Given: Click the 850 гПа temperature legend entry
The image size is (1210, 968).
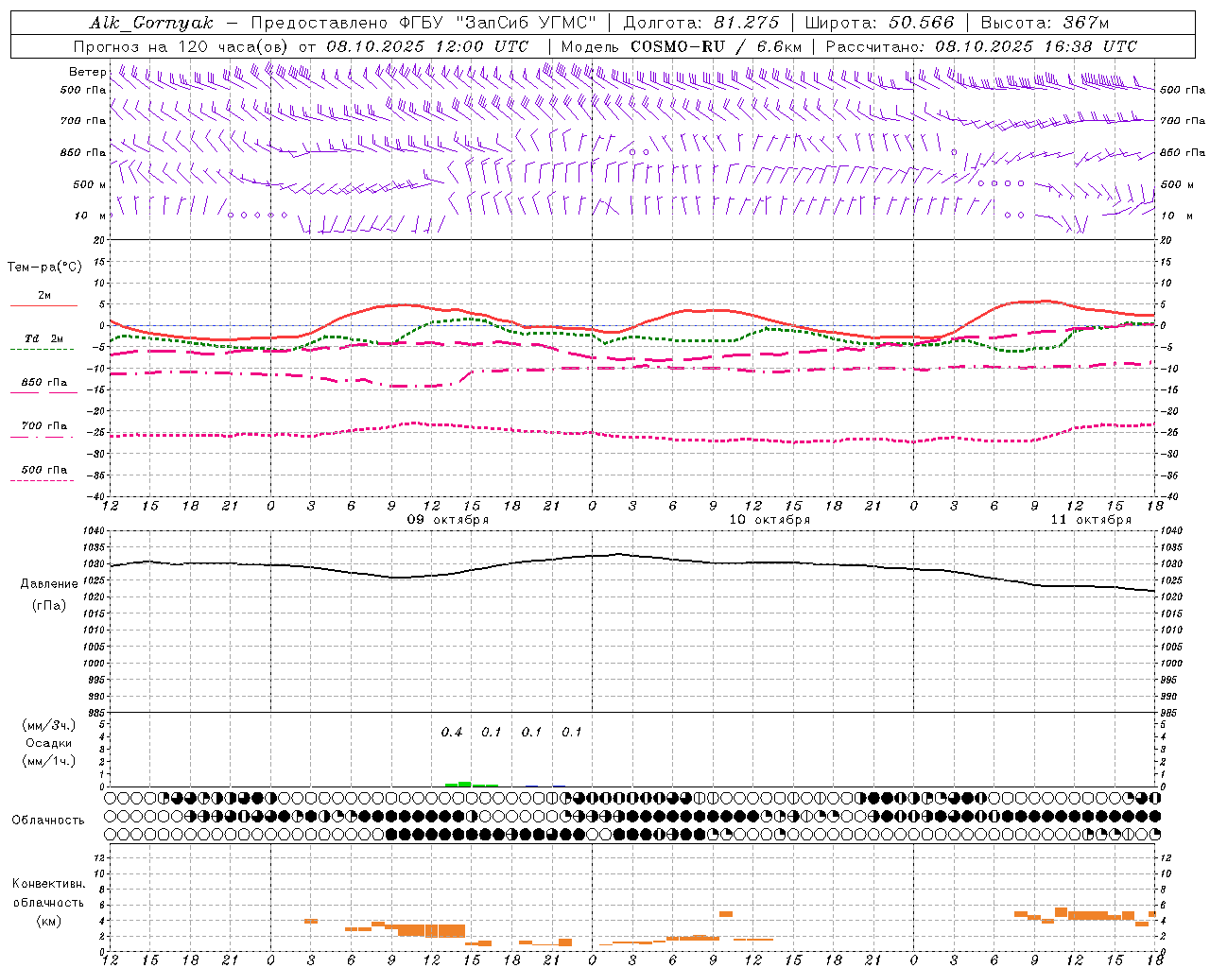Looking at the screenshot, I should (x=43, y=383).
